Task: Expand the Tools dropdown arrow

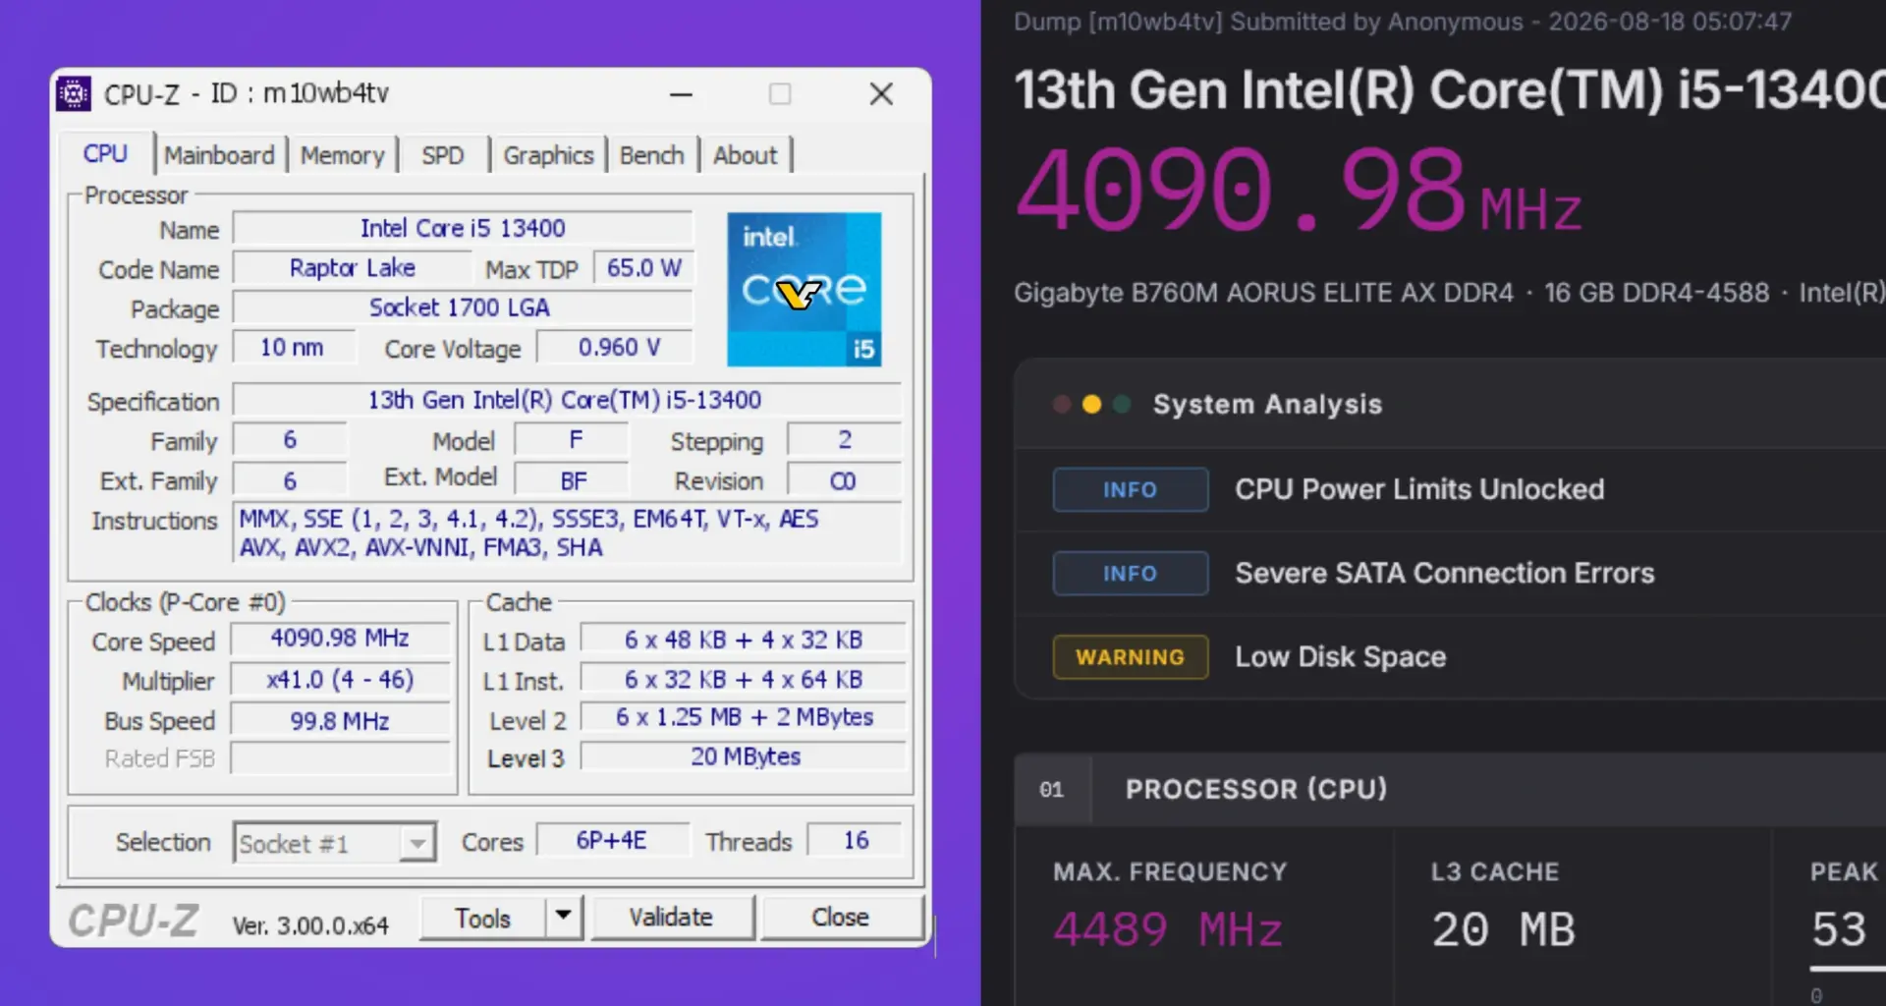Action: tap(563, 917)
